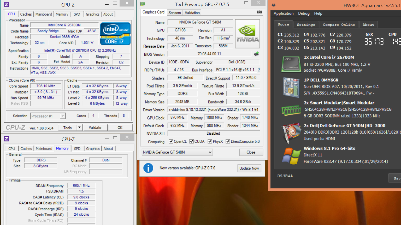Open Memory tab in top CPU-Z window

(x=62, y=14)
